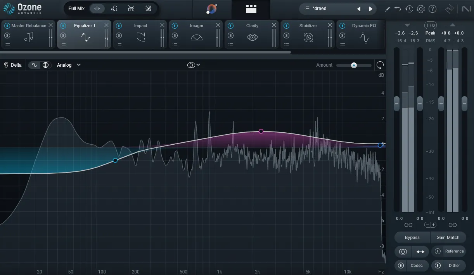Toggle Dynamic EQ module power
Viewport: 474px width, 275px height.
pyautogui.click(x=342, y=26)
